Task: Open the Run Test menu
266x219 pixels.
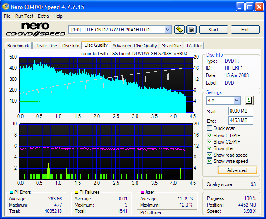Action: [x=24, y=16]
